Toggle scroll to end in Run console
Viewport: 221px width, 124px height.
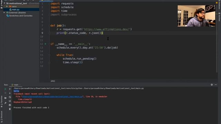click(x=10, y=101)
